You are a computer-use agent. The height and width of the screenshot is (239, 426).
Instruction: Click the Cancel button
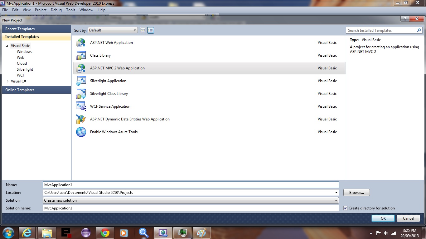click(408, 218)
